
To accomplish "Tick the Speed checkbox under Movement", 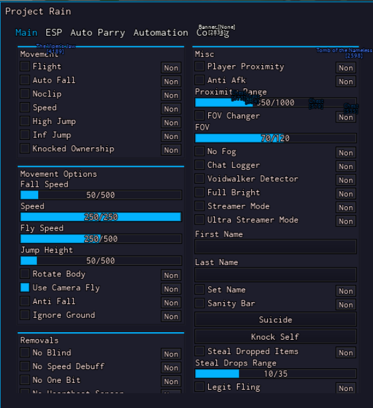I will pos(24,107).
